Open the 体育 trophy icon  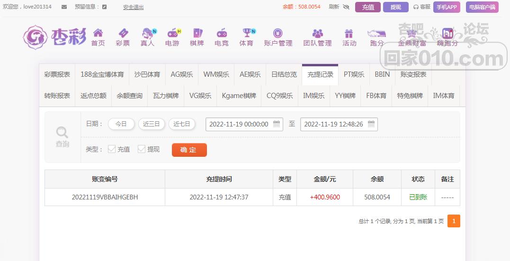(247, 33)
